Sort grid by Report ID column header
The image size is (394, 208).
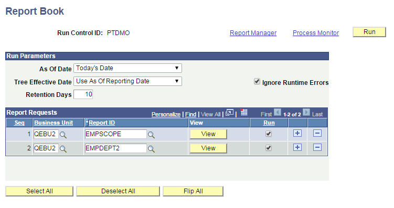click(102, 123)
